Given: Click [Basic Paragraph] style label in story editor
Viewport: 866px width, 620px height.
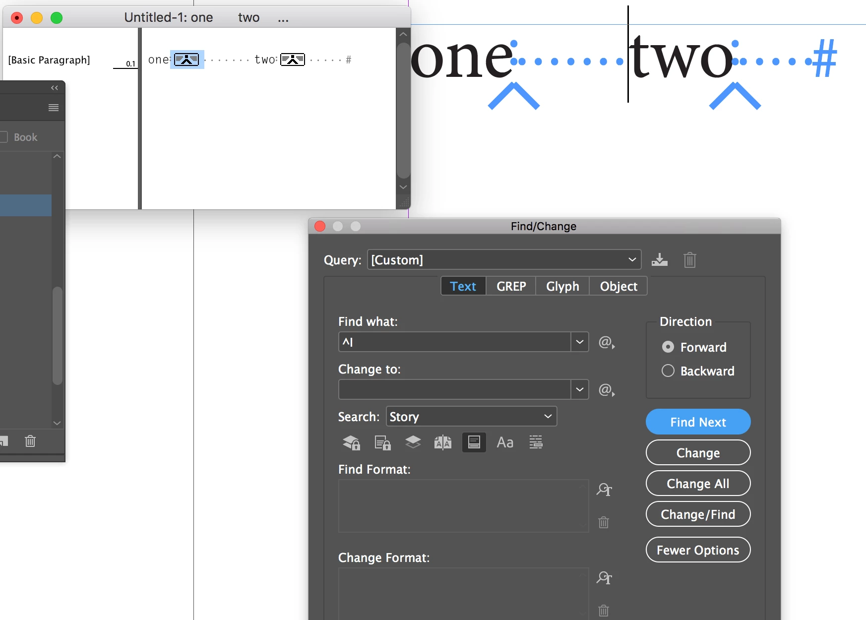Looking at the screenshot, I should 49,60.
